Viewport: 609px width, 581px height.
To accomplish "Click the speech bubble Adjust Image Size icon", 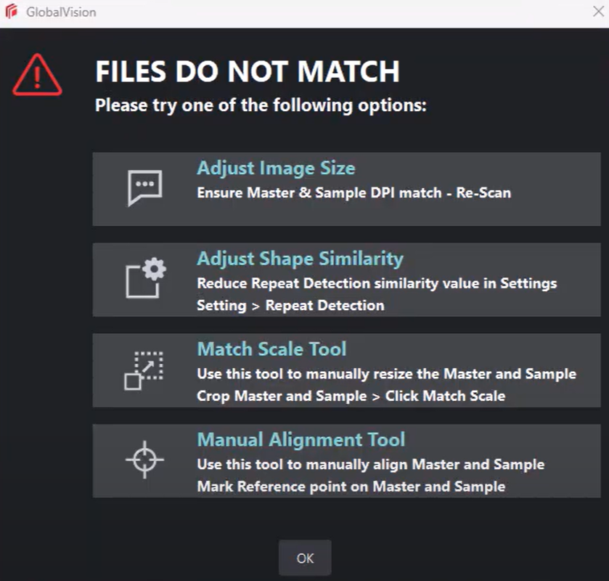I will [145, 188].
